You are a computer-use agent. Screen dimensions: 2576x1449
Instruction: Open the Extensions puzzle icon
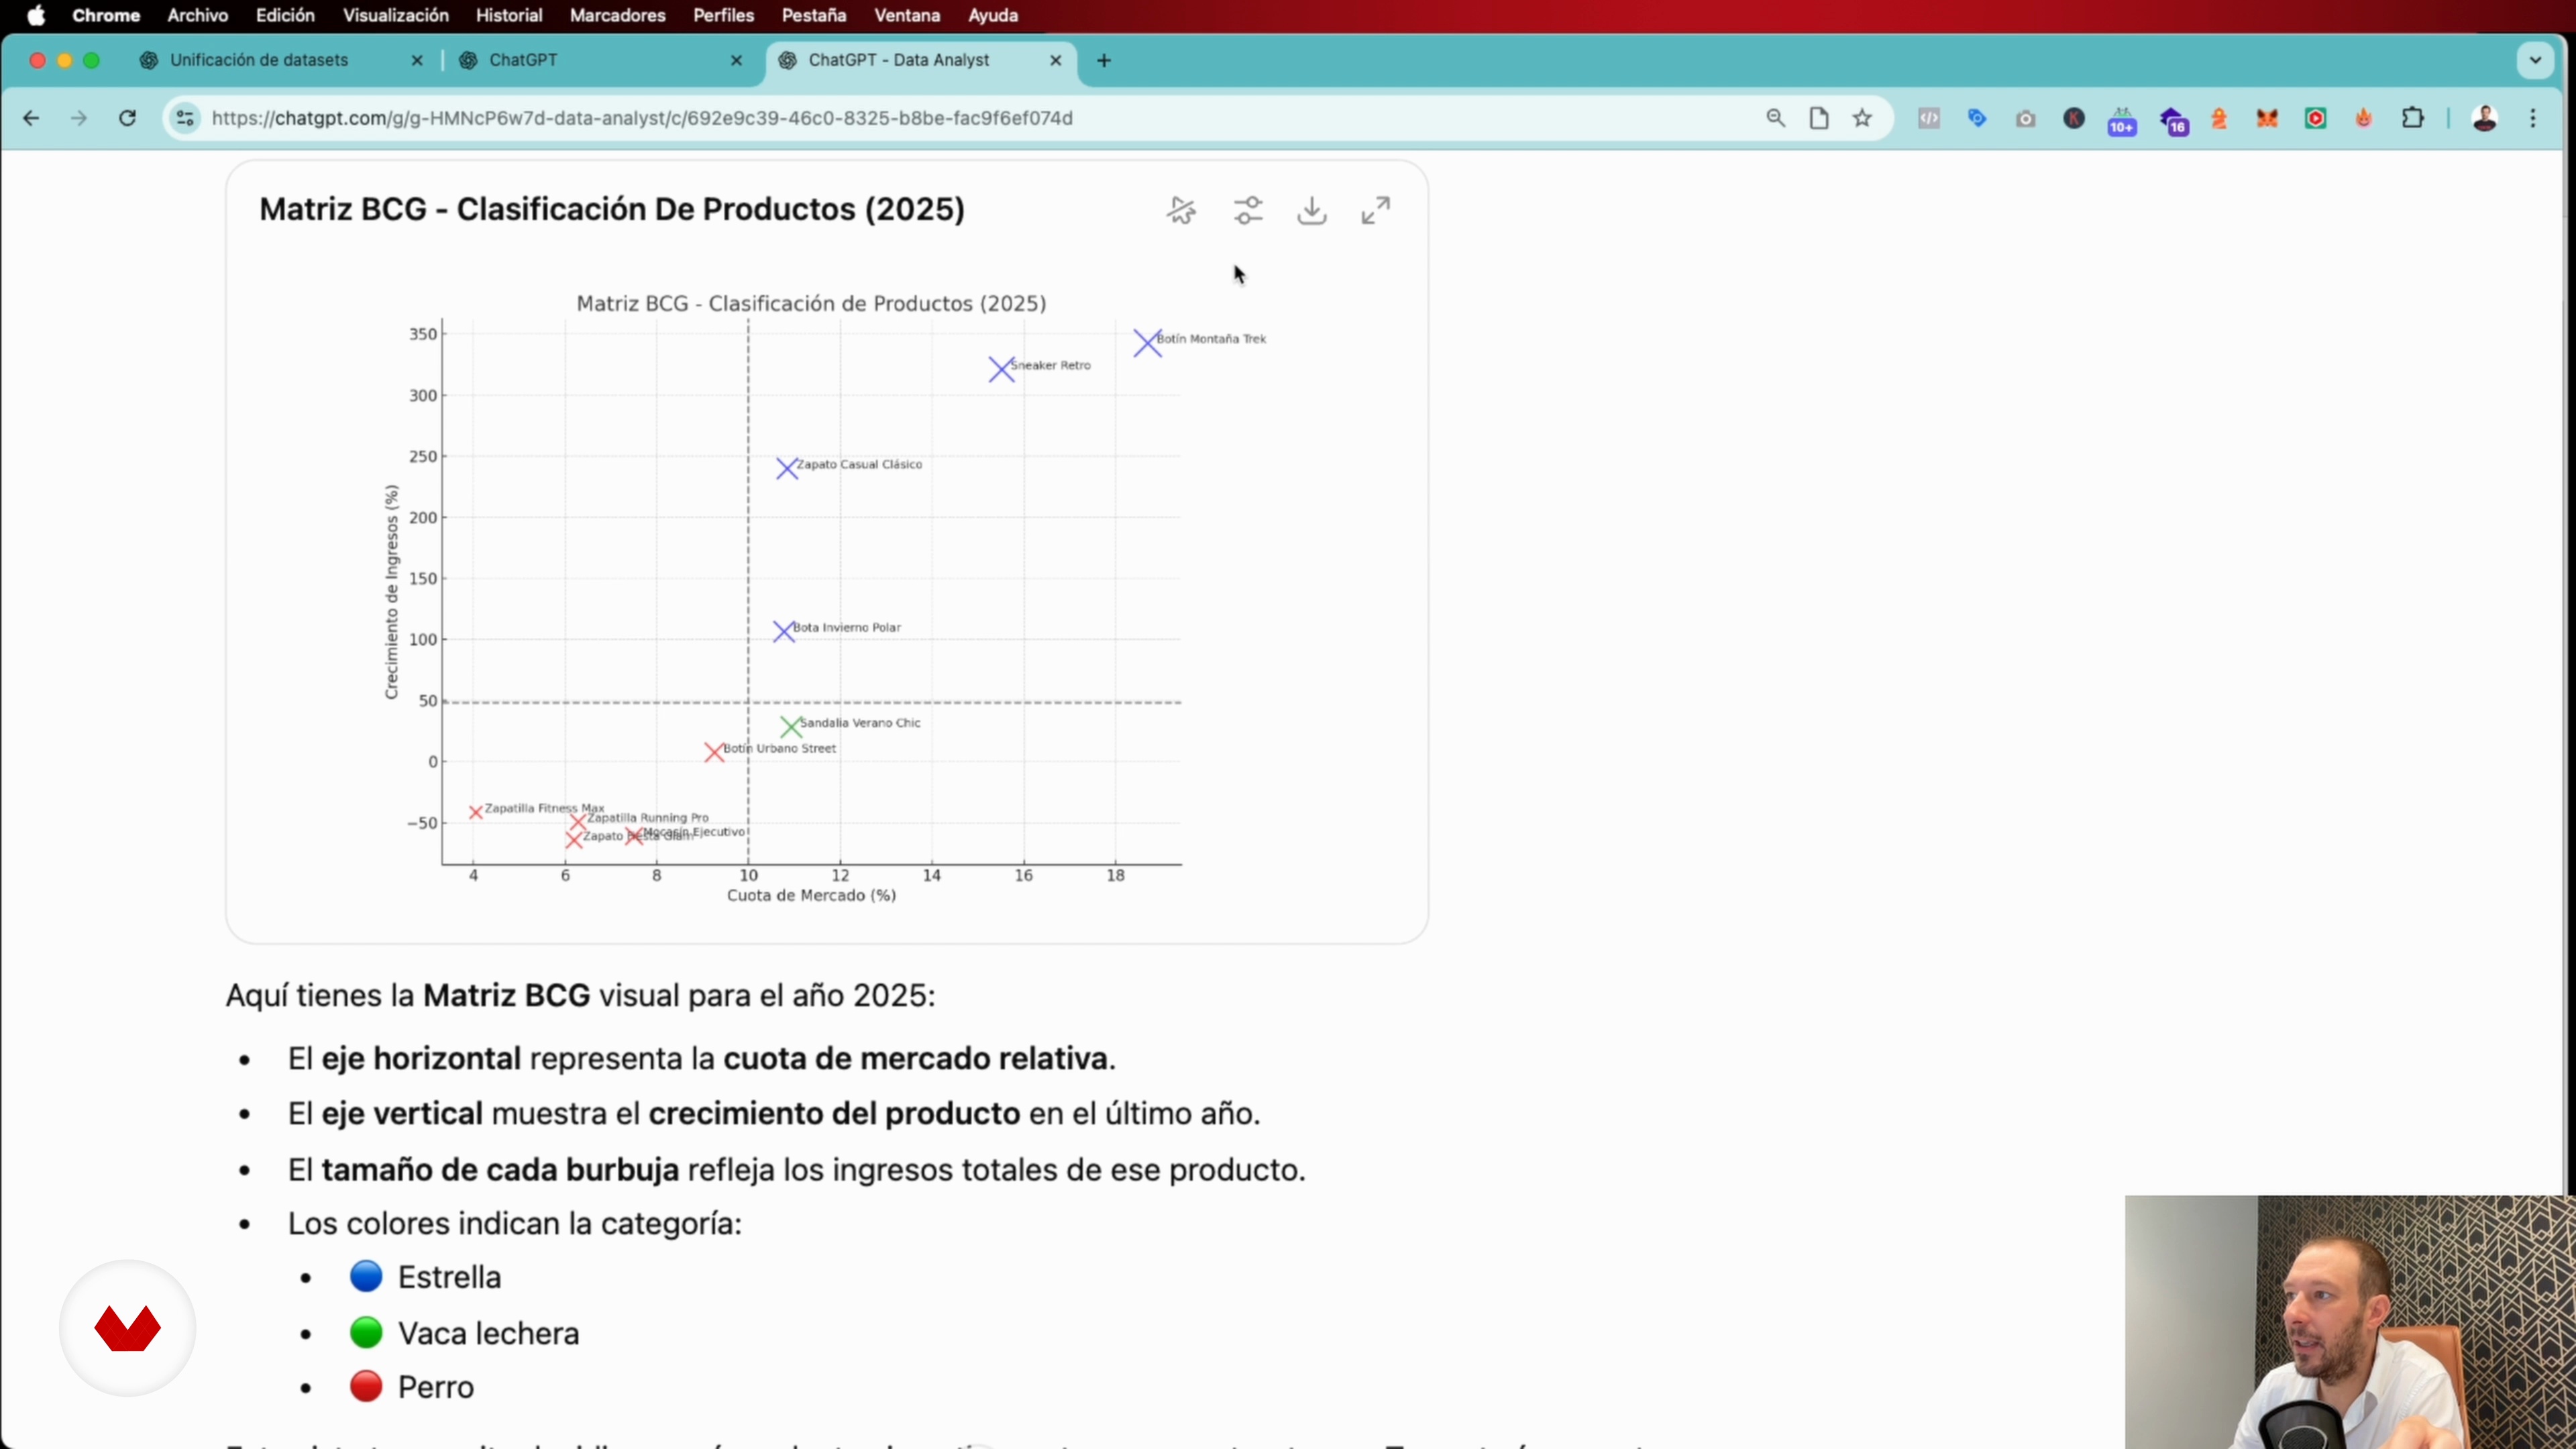pos(2412,118)
